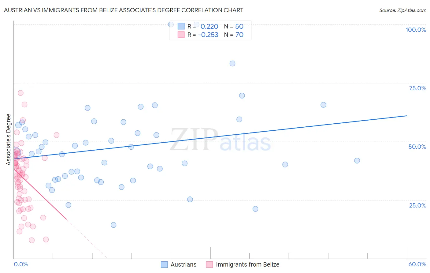Click the 60.0% x-axis label

click(x=417, y=264)
